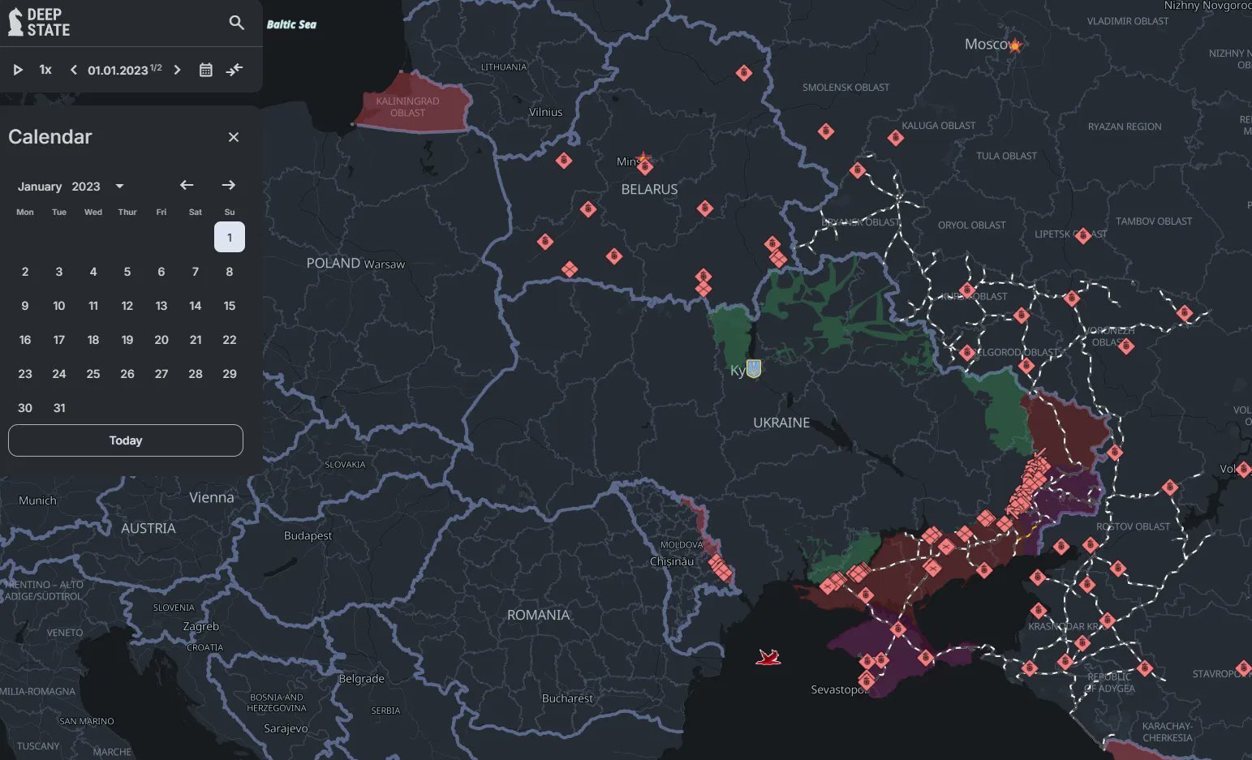Screen dimensions: 1252x760
Task: Select January 15 in the calendar
Action: coord(230,306)
